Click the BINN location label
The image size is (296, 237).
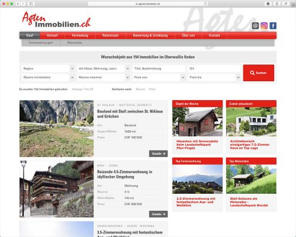101,165
